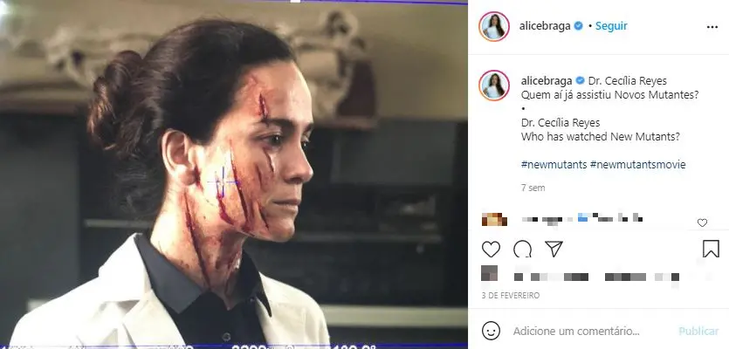Screen dimensions: 729x349
Task: Like the post with the heart icon
Action: point(492,250)
